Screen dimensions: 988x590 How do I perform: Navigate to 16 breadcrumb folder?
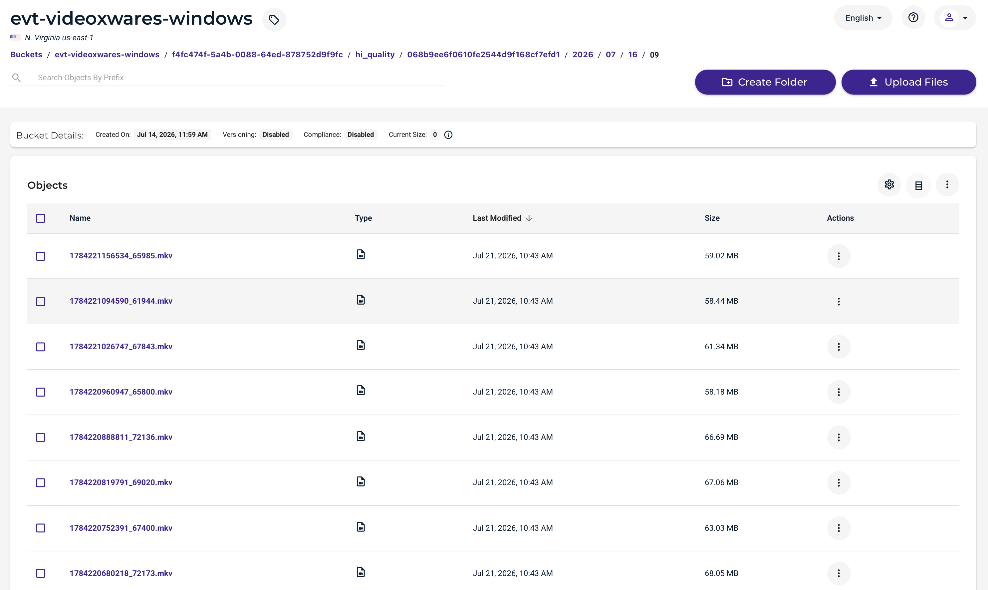coord(633,55)
